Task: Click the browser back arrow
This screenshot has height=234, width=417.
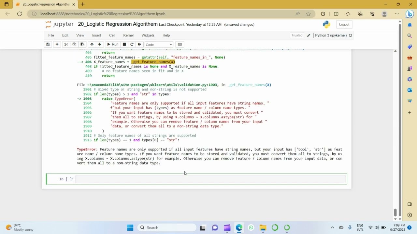Action: [x=7, y=14]
